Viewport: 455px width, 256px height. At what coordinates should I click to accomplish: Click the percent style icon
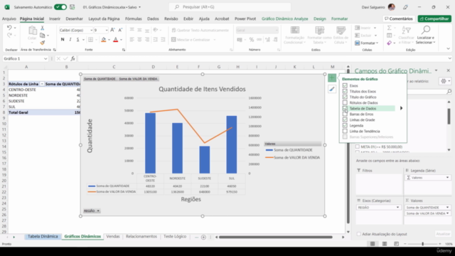252,40
